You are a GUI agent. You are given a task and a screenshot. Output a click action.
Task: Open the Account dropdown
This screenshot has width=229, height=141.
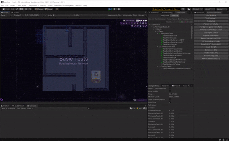(x=197, y=9)
